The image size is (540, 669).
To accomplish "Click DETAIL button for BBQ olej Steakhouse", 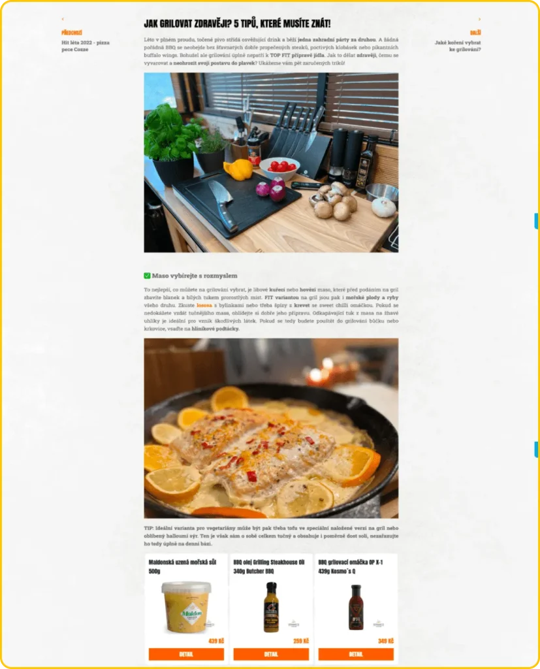I will click(271, 654).
